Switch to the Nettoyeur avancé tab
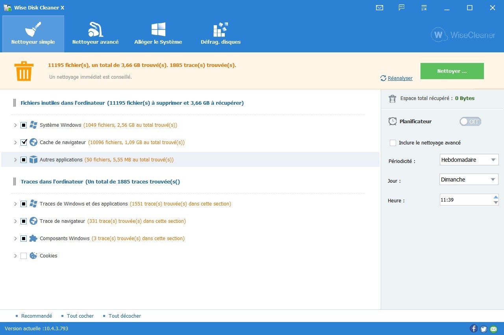The image size is (504, 335). (95, 34)
